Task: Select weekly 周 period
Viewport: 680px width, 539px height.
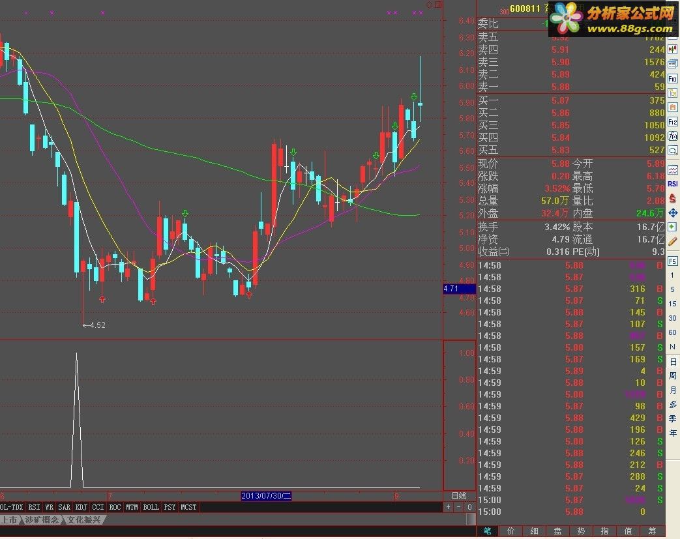Action: click(x=673, y=375)
